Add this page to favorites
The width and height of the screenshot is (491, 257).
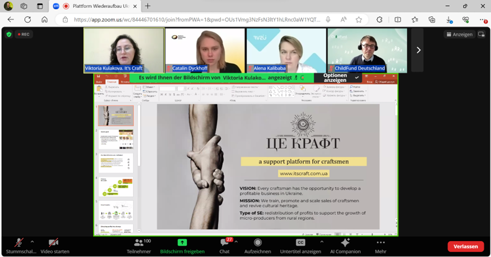(x=359, y=19)
